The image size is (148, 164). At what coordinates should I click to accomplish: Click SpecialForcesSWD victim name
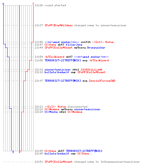(102, 81)
